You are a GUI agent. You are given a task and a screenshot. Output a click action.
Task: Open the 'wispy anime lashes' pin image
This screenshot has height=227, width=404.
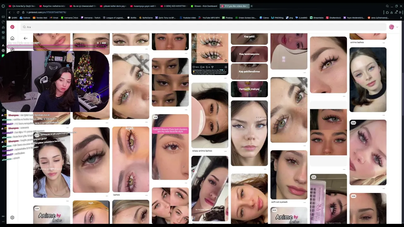[210, 115]
